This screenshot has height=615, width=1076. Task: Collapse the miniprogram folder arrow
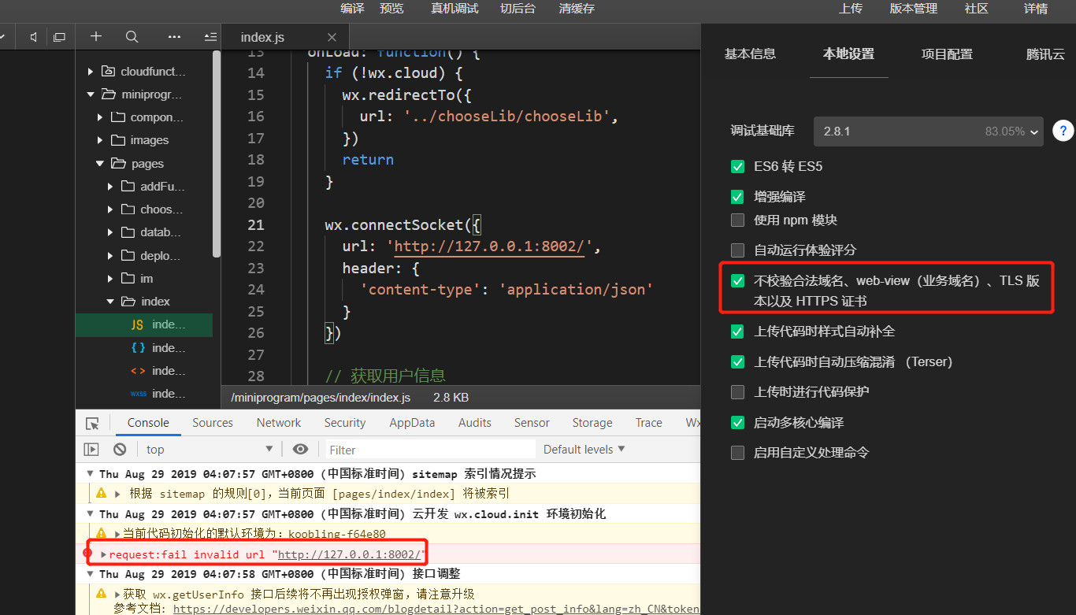(x=91, y=94)
